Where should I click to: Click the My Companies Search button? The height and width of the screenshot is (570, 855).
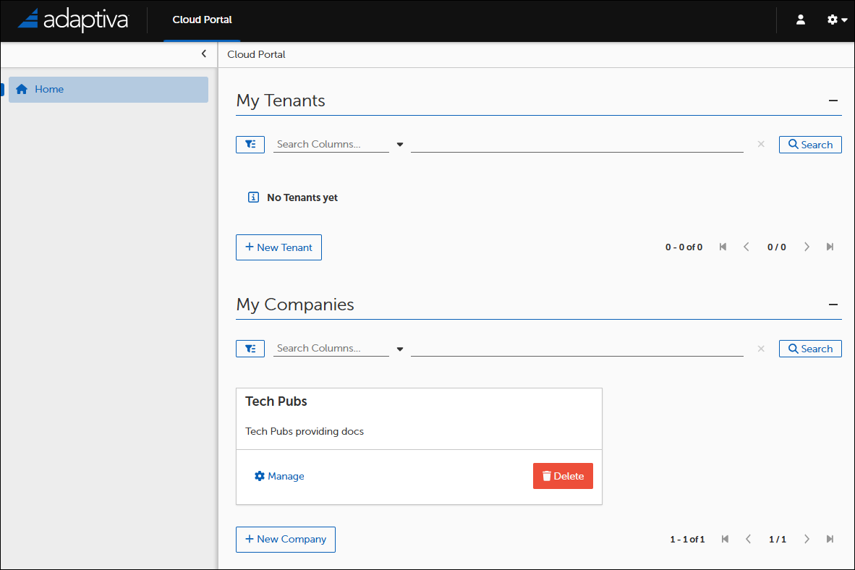pyautogui.click(x=810, y=349)
